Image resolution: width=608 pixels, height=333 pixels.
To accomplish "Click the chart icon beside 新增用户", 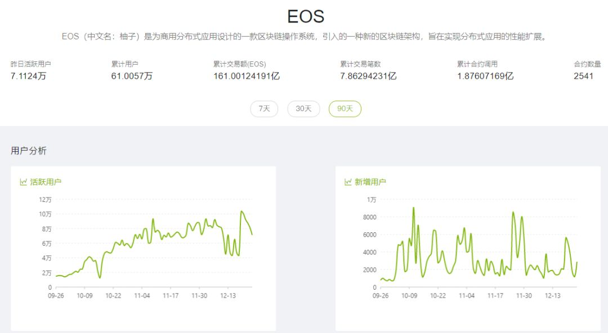I will pyautogui.click(x=348, y=182).
